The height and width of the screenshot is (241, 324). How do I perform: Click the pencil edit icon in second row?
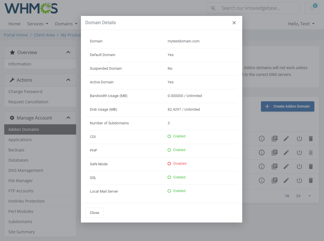coord(286,153)
